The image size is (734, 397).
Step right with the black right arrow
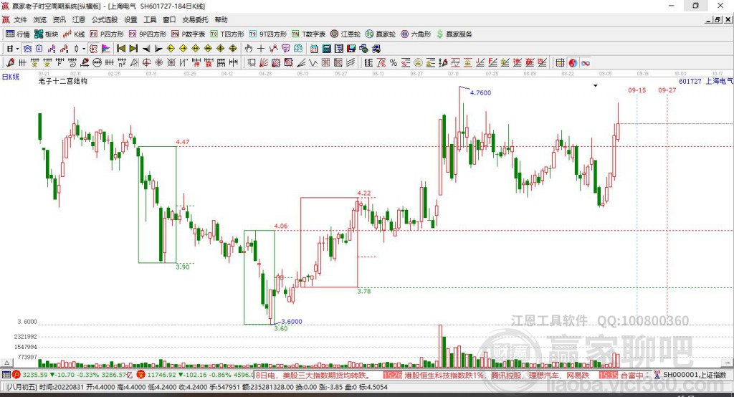pos(158,49)
